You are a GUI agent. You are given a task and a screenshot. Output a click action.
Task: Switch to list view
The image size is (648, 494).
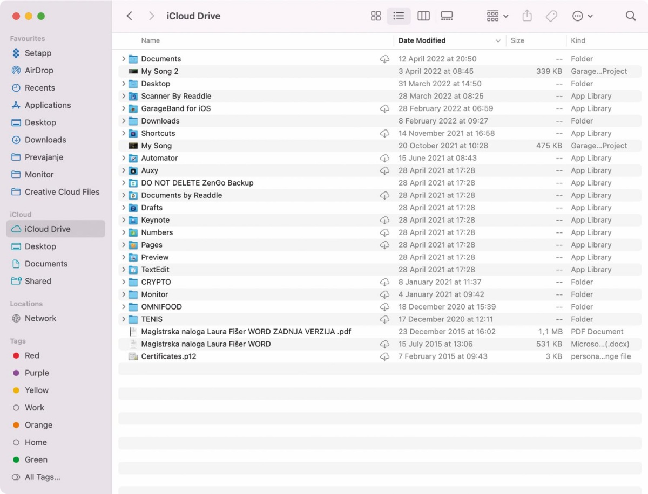tap(399, 16)
